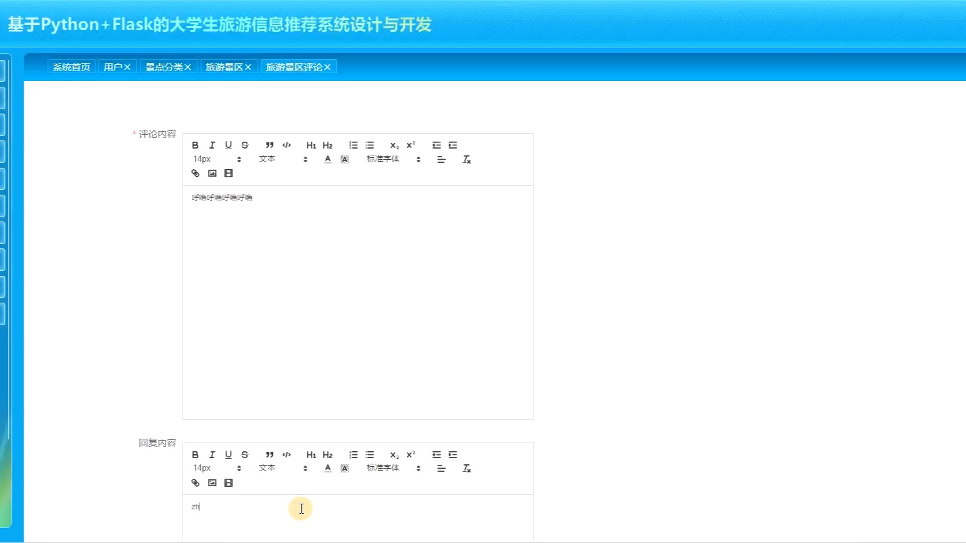966x543 pixels.
Task: Switch to 系统首页 tab
Action: pos(71,67)
